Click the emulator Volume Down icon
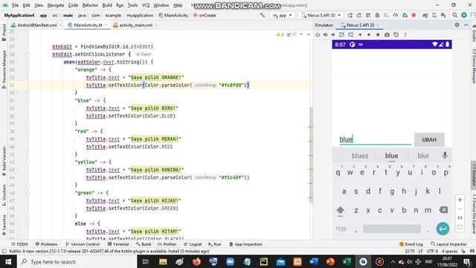Screen dimensions: 476x268 pyautogui.click(x=333, y=35)
